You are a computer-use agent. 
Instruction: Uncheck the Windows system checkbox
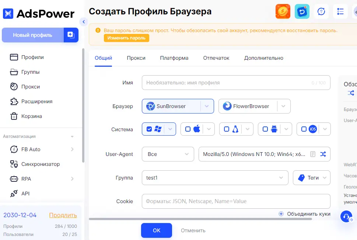pyautogui.click(x=149, y=129)
